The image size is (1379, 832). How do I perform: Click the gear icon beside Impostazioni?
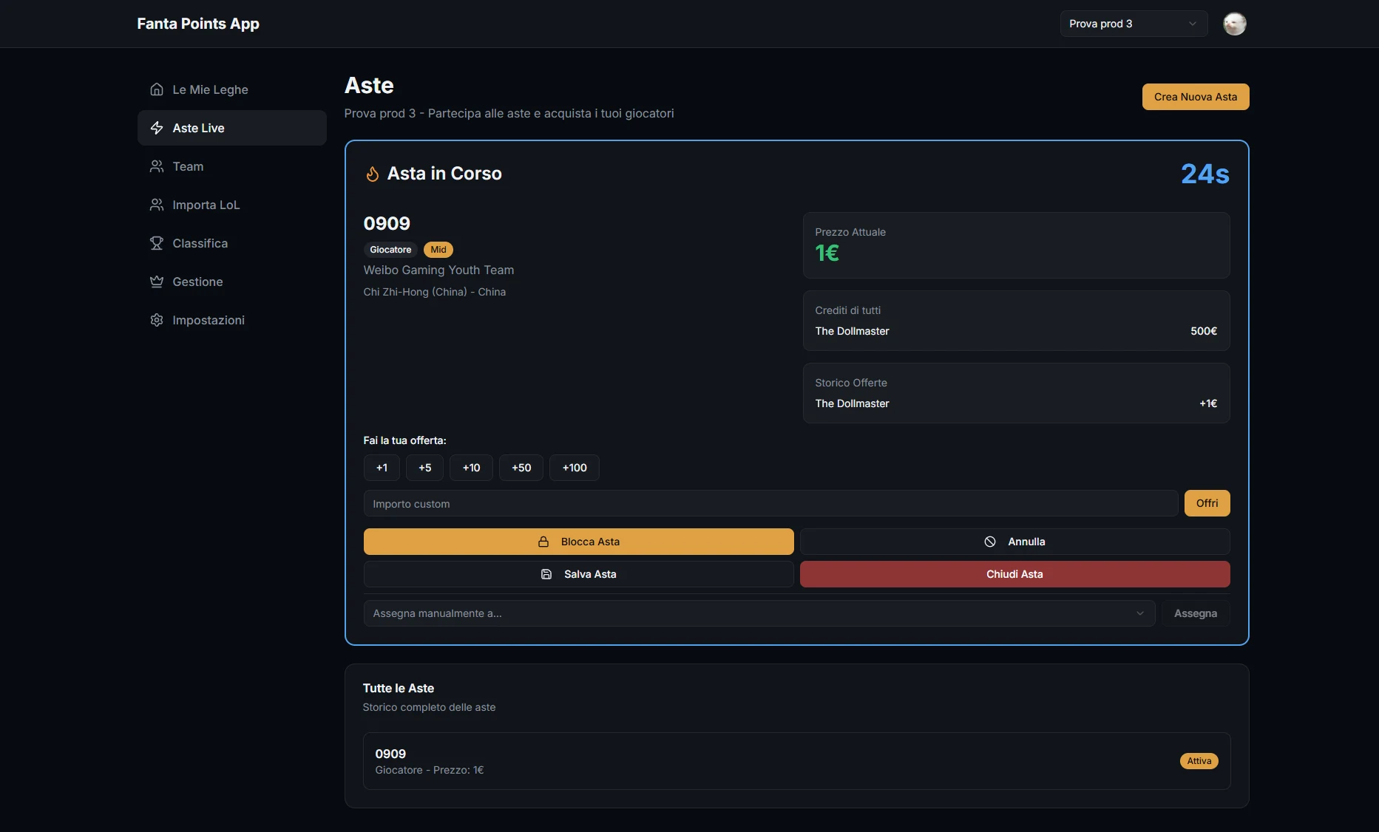157,320
